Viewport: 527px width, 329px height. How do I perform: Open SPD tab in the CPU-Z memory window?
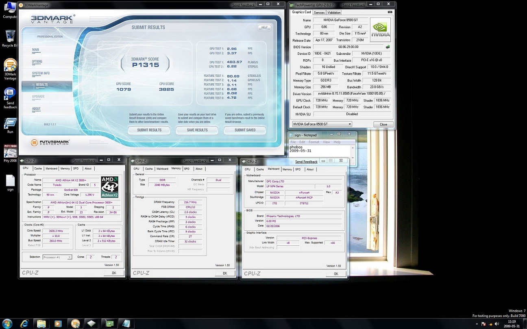[x=187, y=169]
